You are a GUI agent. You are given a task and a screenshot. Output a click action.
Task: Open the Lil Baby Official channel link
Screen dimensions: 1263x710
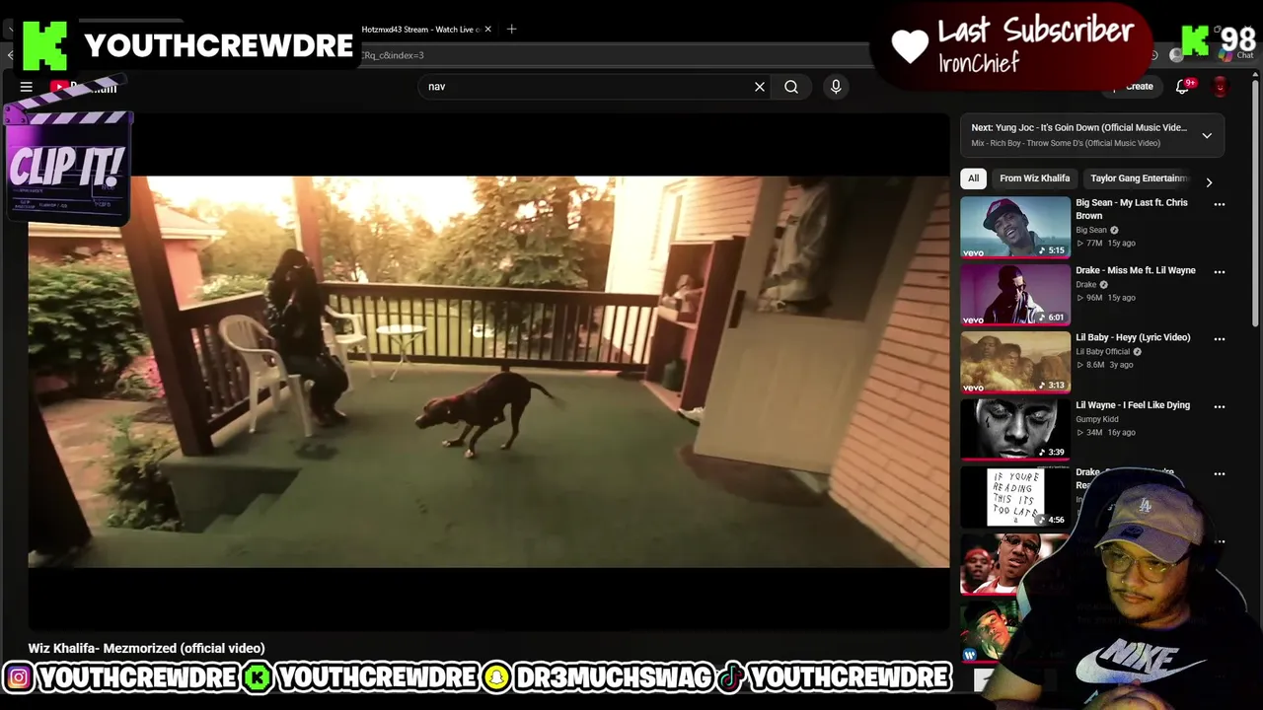1102,352
